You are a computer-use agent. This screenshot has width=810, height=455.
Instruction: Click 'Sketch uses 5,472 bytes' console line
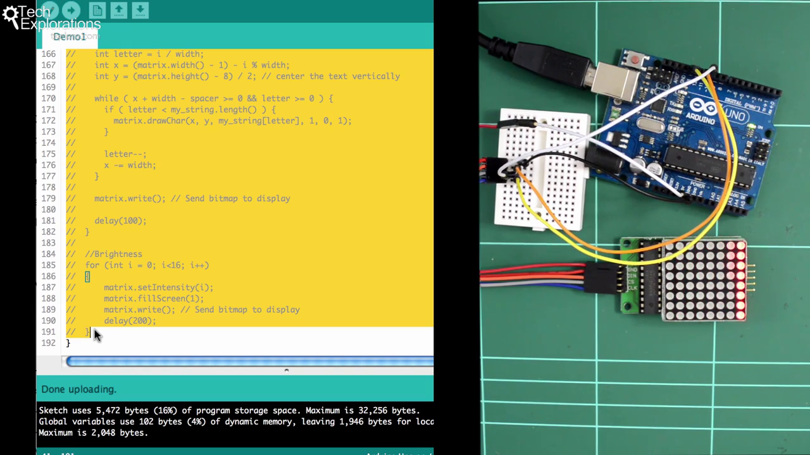[x=229, y=410]
